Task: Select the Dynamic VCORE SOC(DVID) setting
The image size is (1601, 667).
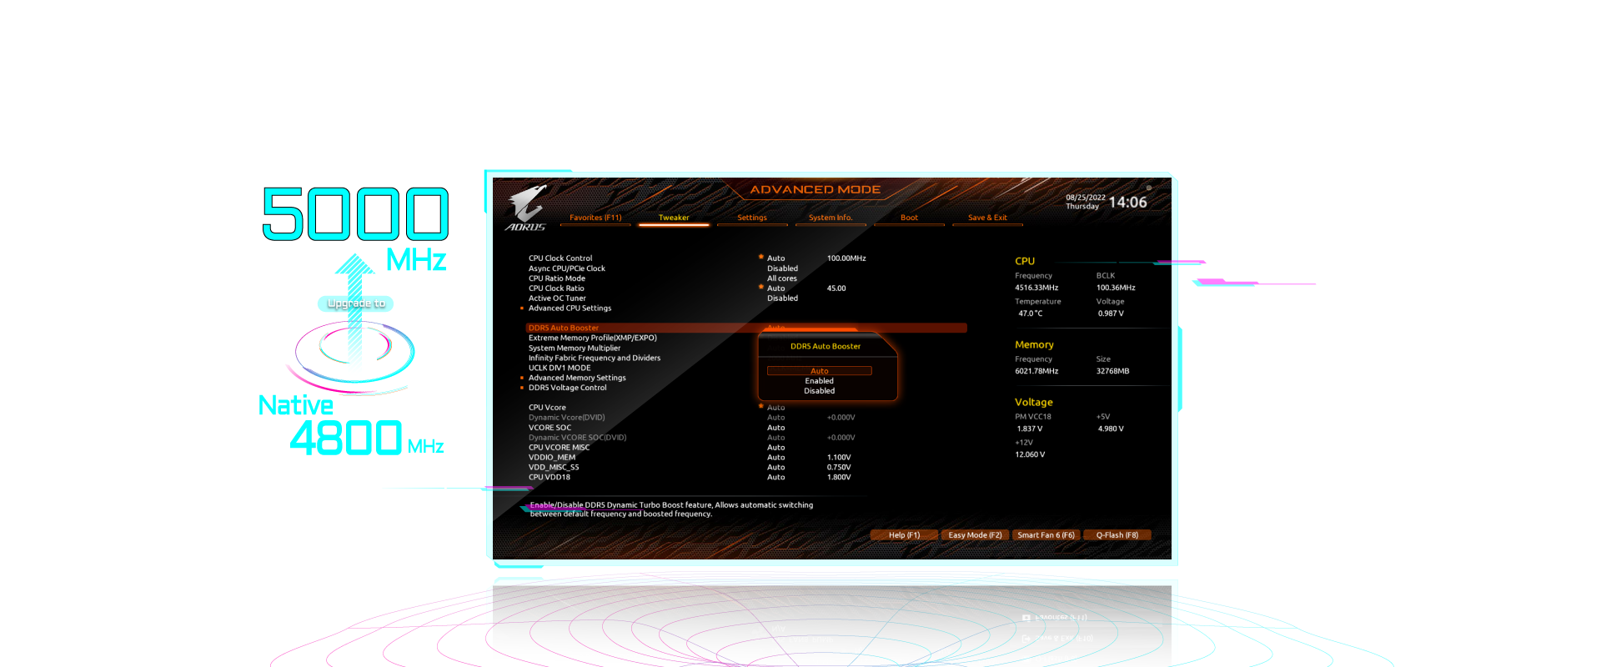Action: 578,438
